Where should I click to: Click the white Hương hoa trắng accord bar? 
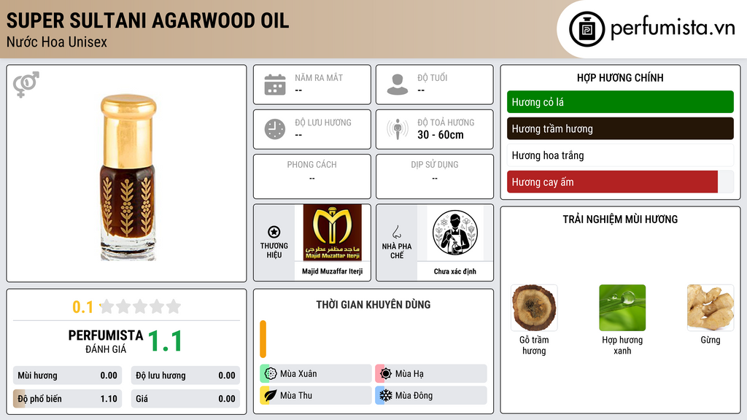(x=620, y=155)
